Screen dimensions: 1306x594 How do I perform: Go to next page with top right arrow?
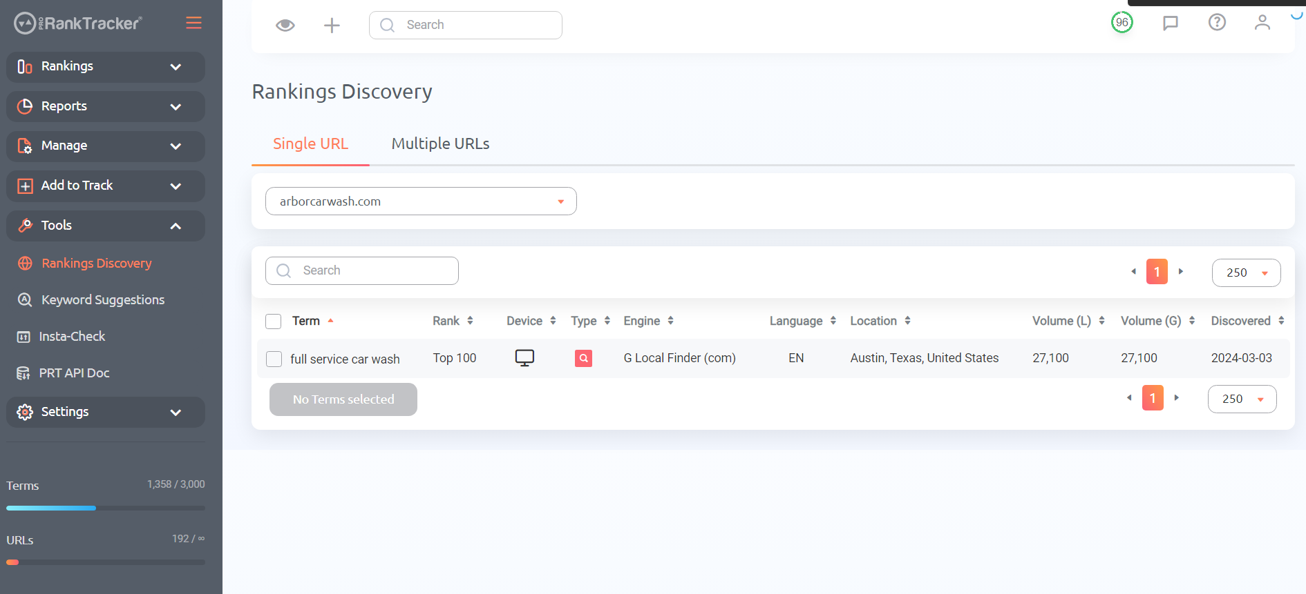[1181, 272]
